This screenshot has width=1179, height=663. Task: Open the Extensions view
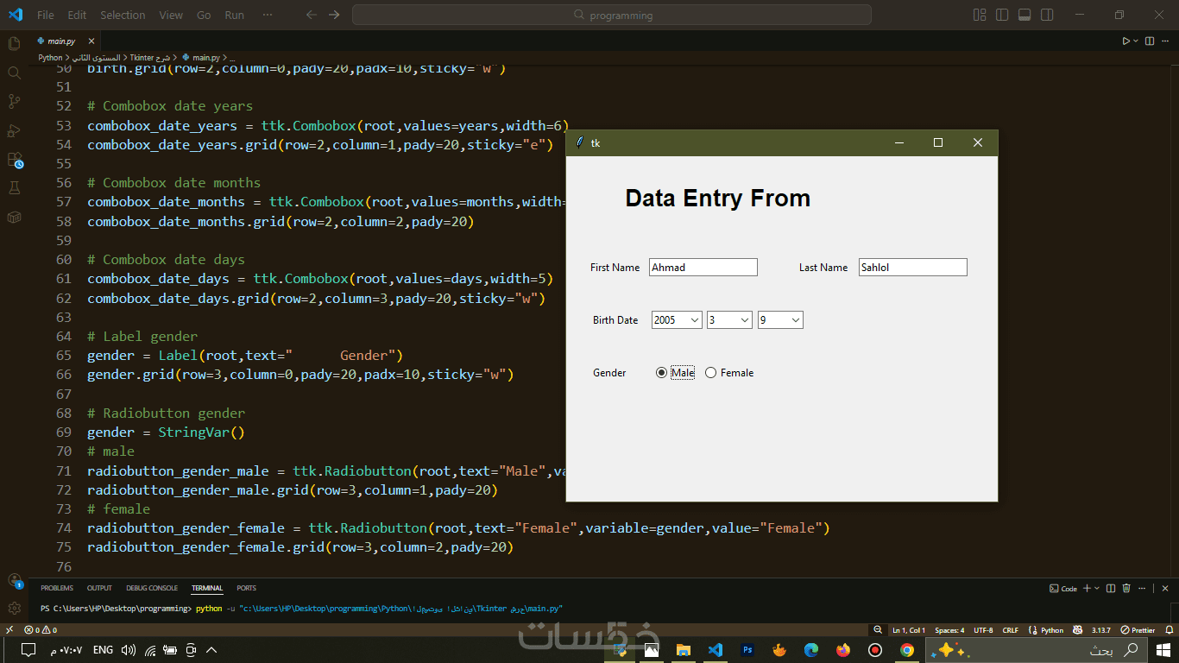[x=14, y=160]
